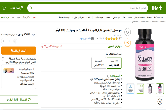Image resolution: width=166 pixels, height=110 pixels.
Task: Click the user account sign-in icon
Action: coord(22,8)
